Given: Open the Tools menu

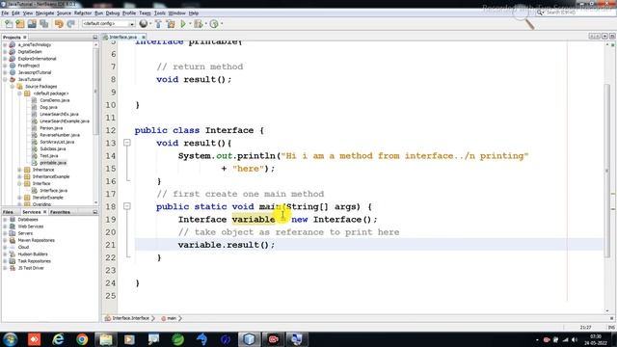Looking at the screenshot, I should [x=159, y=13].
